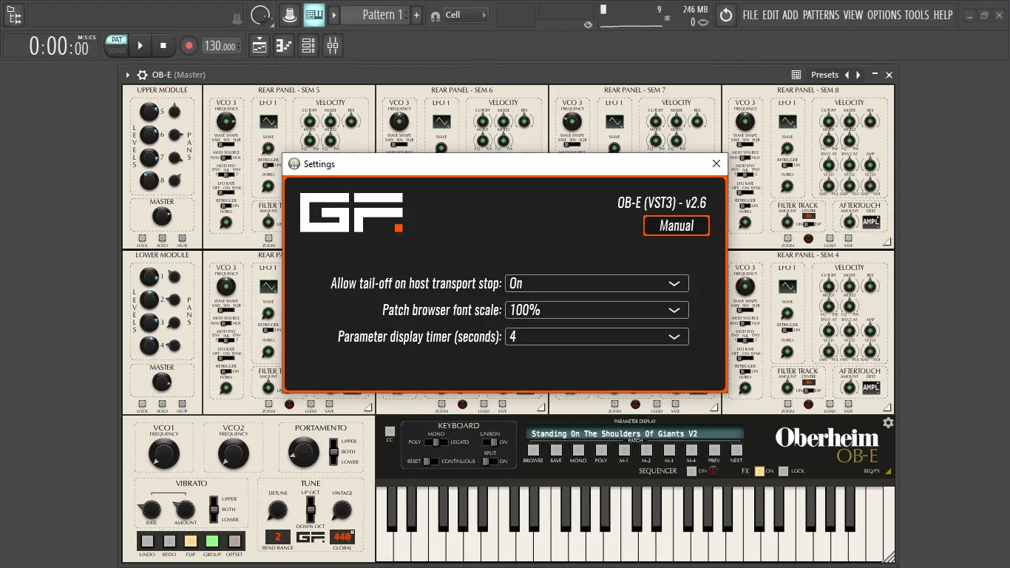
Task: Click the Vibrato UPPER/BOTH/LOWER slider switch
Action: click(214, 509)
